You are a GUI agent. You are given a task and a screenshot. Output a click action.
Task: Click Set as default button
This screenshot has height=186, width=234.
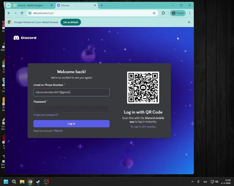coord(71,22)
